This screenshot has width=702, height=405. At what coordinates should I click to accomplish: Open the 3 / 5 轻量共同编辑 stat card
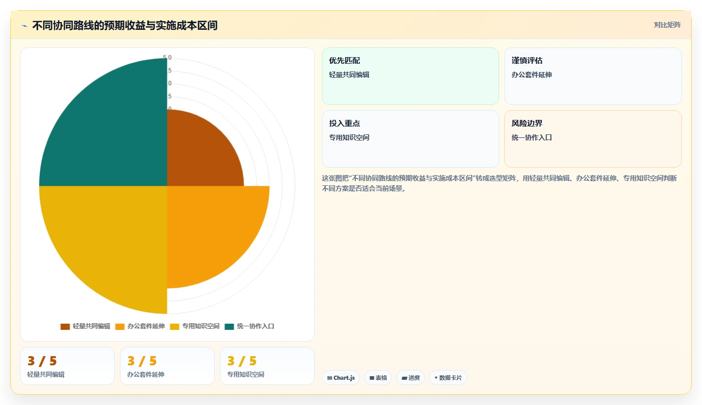pos(67,366)
